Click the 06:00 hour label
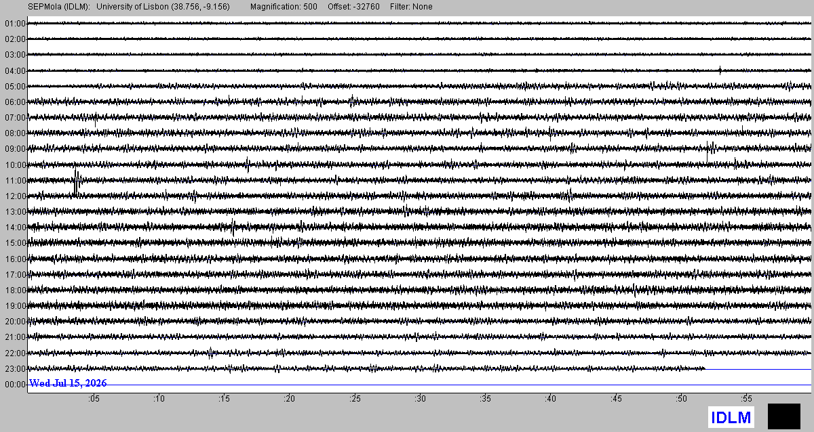The height and width of the screenshot is (432, 814). [15, 102]
